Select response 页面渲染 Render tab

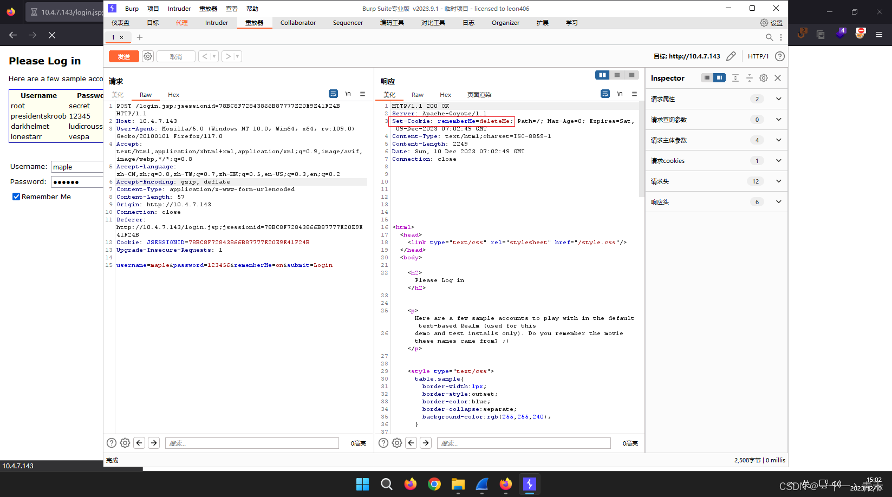point(479,95)
